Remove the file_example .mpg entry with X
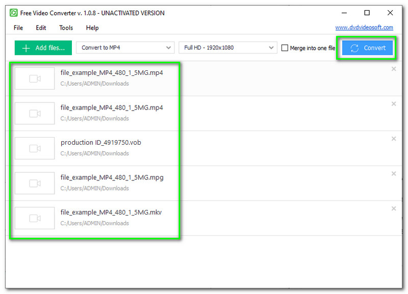Viewport: 408px width, 294px height. pos(393,174)
